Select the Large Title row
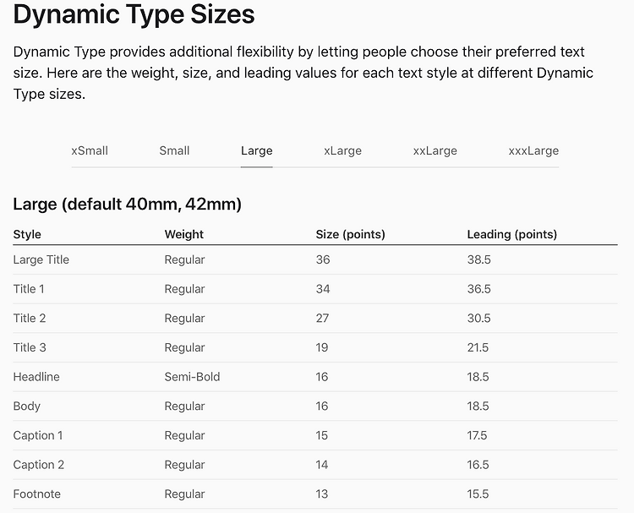The image size is (634, 513). pos(315,259)
